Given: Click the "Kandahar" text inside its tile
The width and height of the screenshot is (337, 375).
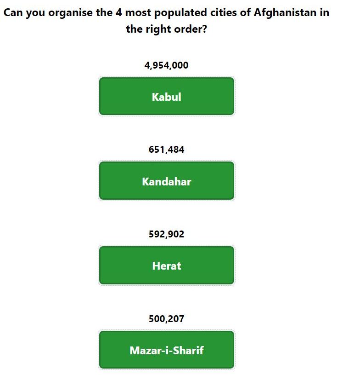Looking at the screenshot, I should pos(167,182).
